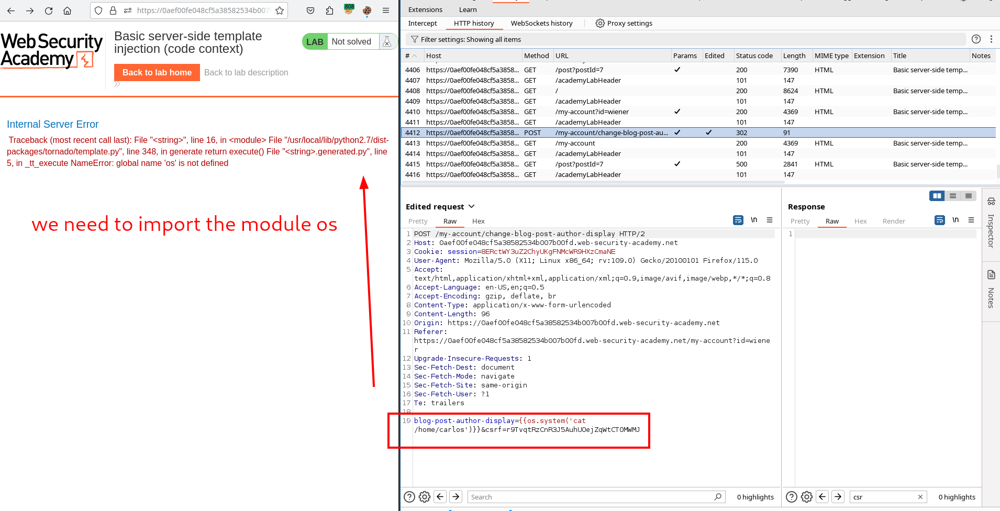Viewport: 1000px width, 511px height.
Task: Switch response view to Render tab
Action: coord(894,221)
